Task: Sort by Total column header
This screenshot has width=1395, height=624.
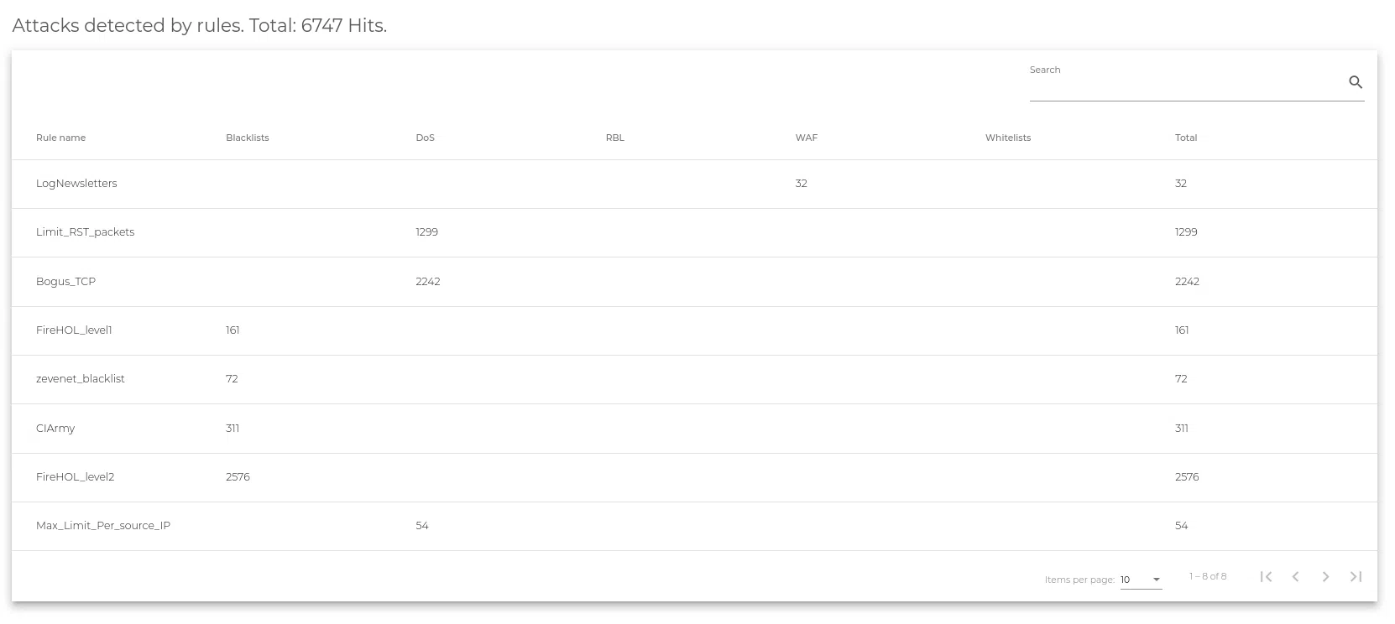Action: [x=1185, y=138]
